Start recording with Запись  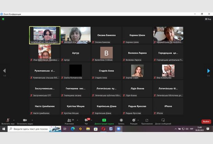pyautogui.click(x=121, y=121)
